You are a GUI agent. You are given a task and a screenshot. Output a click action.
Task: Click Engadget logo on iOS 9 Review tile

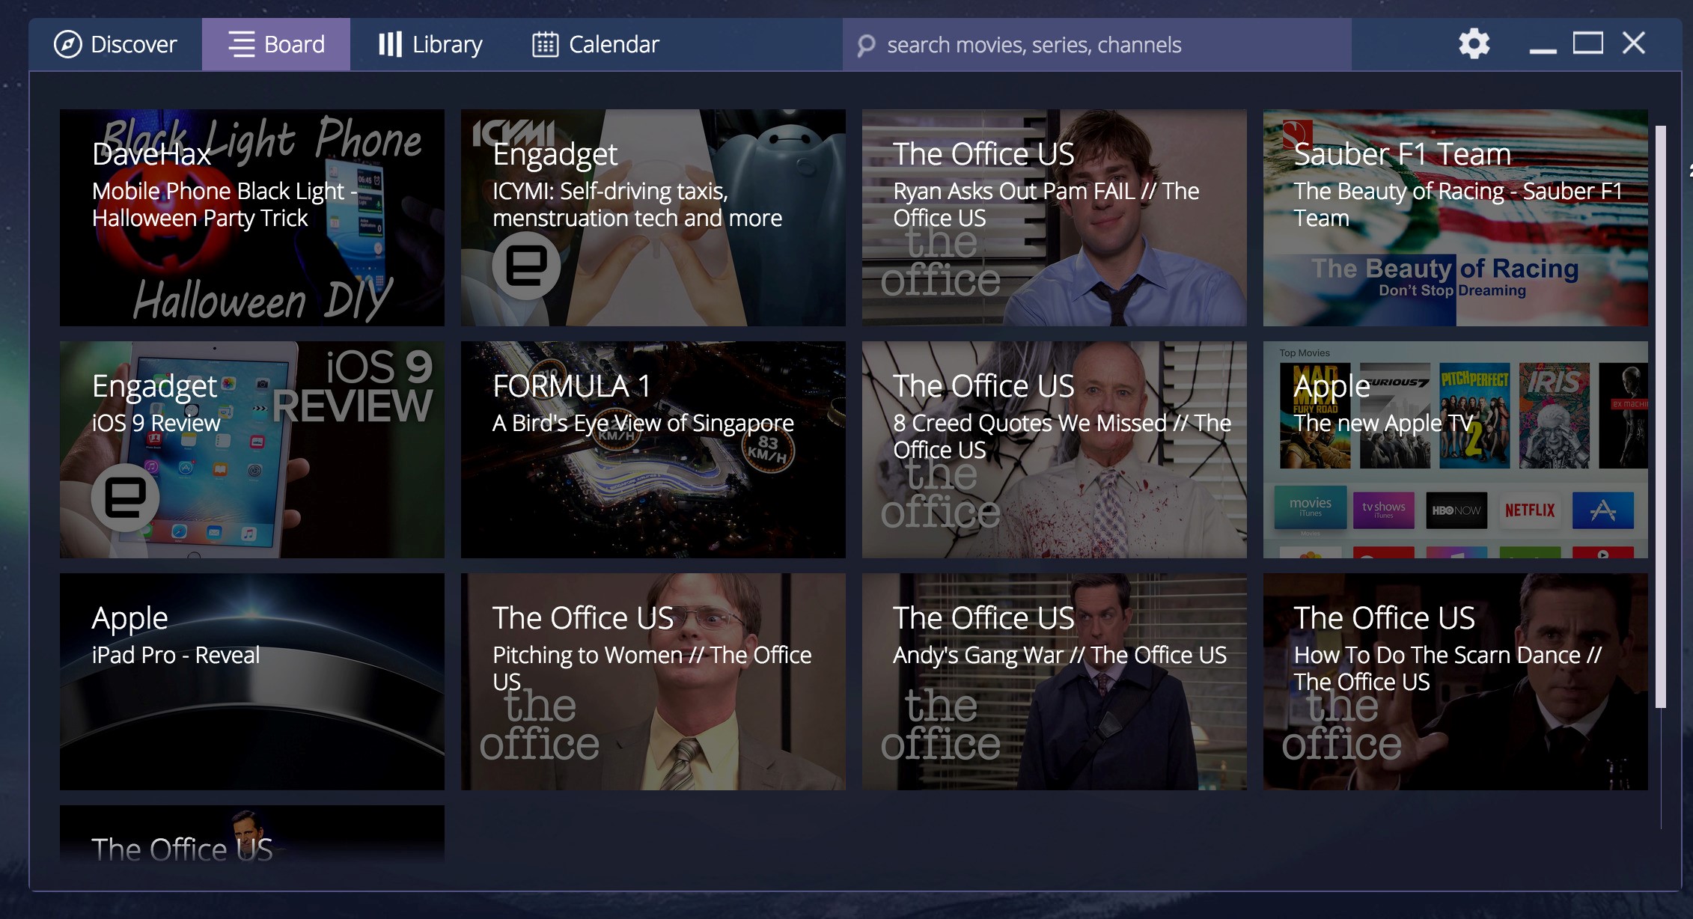125,498
